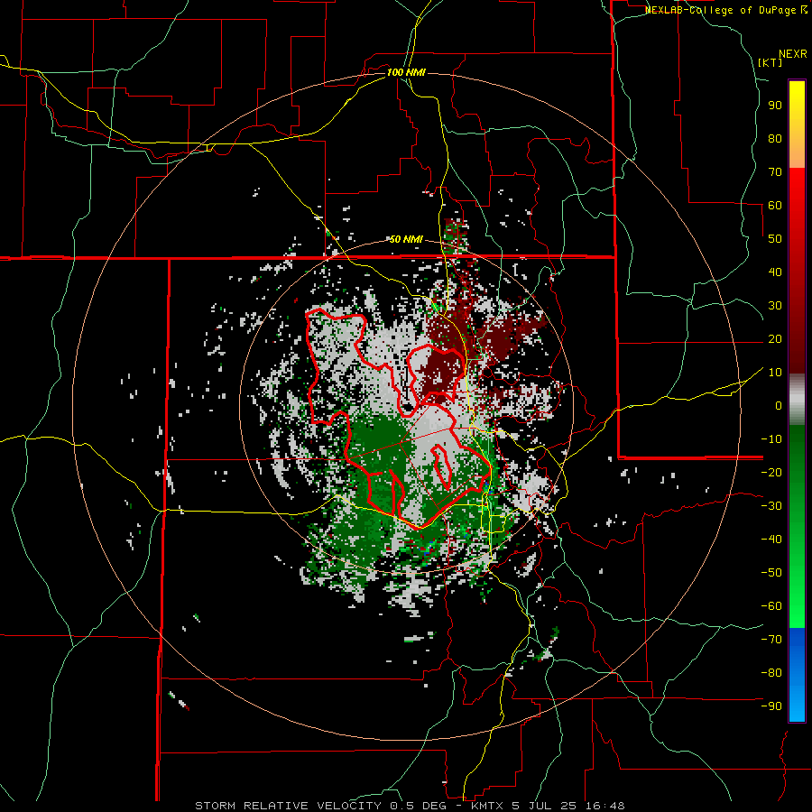812x812 pixels.
Task: Click the NEXR label above the color bar
Action: pyautogui.click(x=793, y=54)
